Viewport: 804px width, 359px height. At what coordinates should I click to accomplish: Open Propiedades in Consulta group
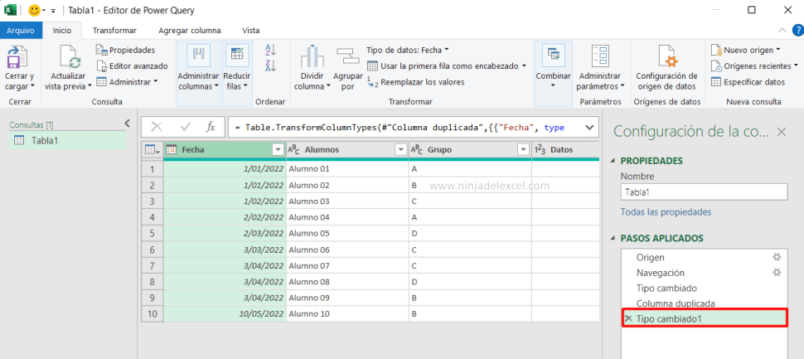click(126, 51)
